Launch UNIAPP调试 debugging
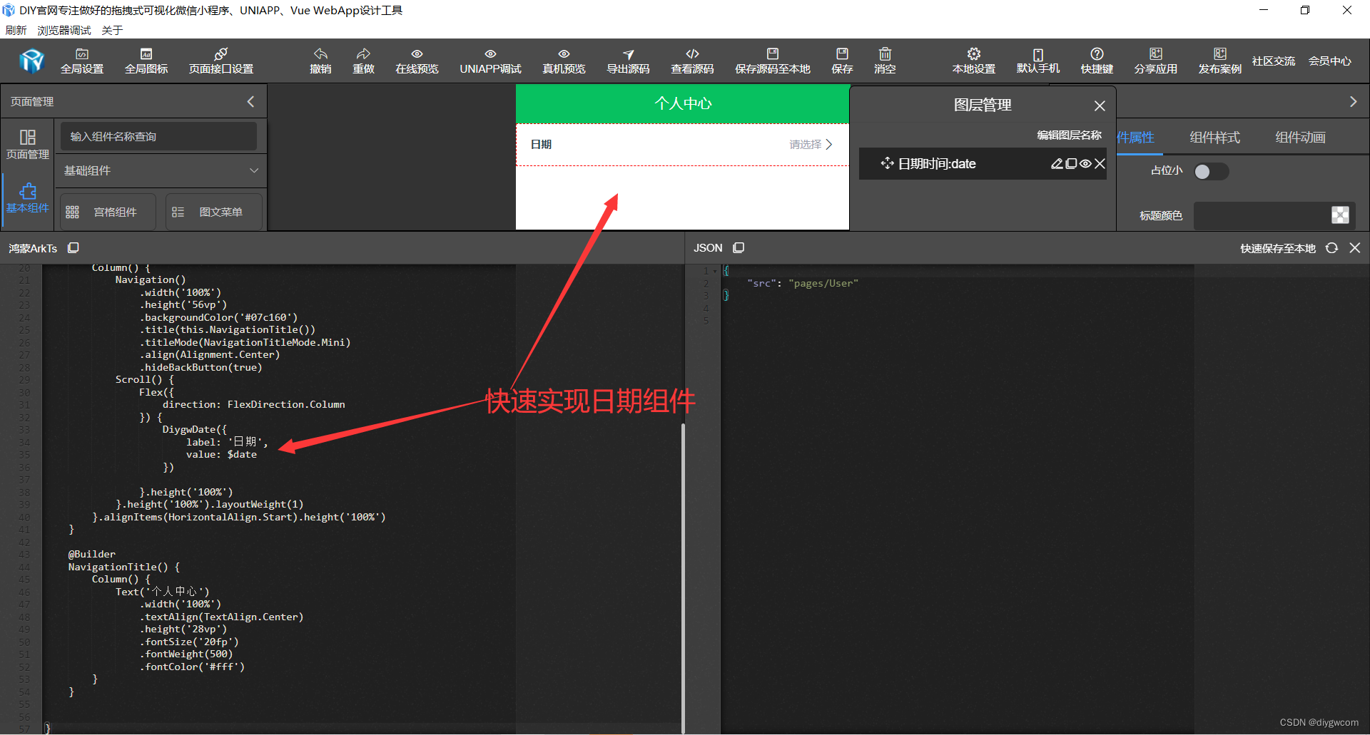1370x735 pixels. click(490, 61)
